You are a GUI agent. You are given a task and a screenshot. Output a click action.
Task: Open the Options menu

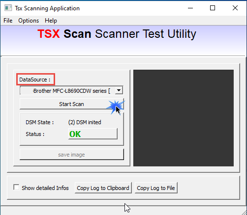click(x=29, y=21)
